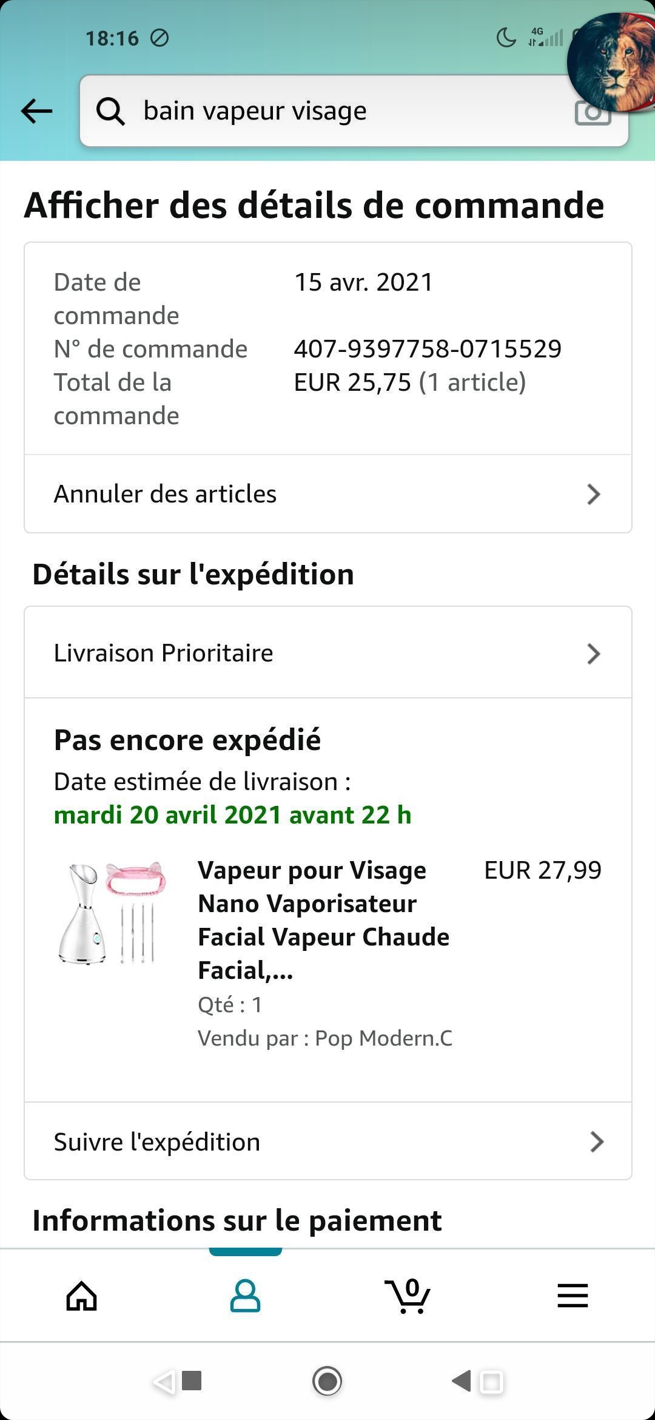The height and width of the screenshot is (1420, 655).
Task: Click the search magnifier icon
Action: (x=110, y=112)
